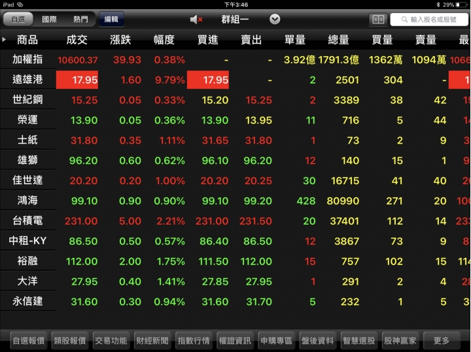This screenshot has height=352, width=471.
Task: Open 類股報價 in bottom toolbar
Action: coord(70,341)
